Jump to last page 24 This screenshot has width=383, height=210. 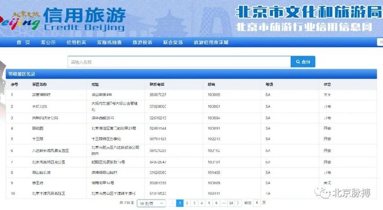[x=231, y=203]
